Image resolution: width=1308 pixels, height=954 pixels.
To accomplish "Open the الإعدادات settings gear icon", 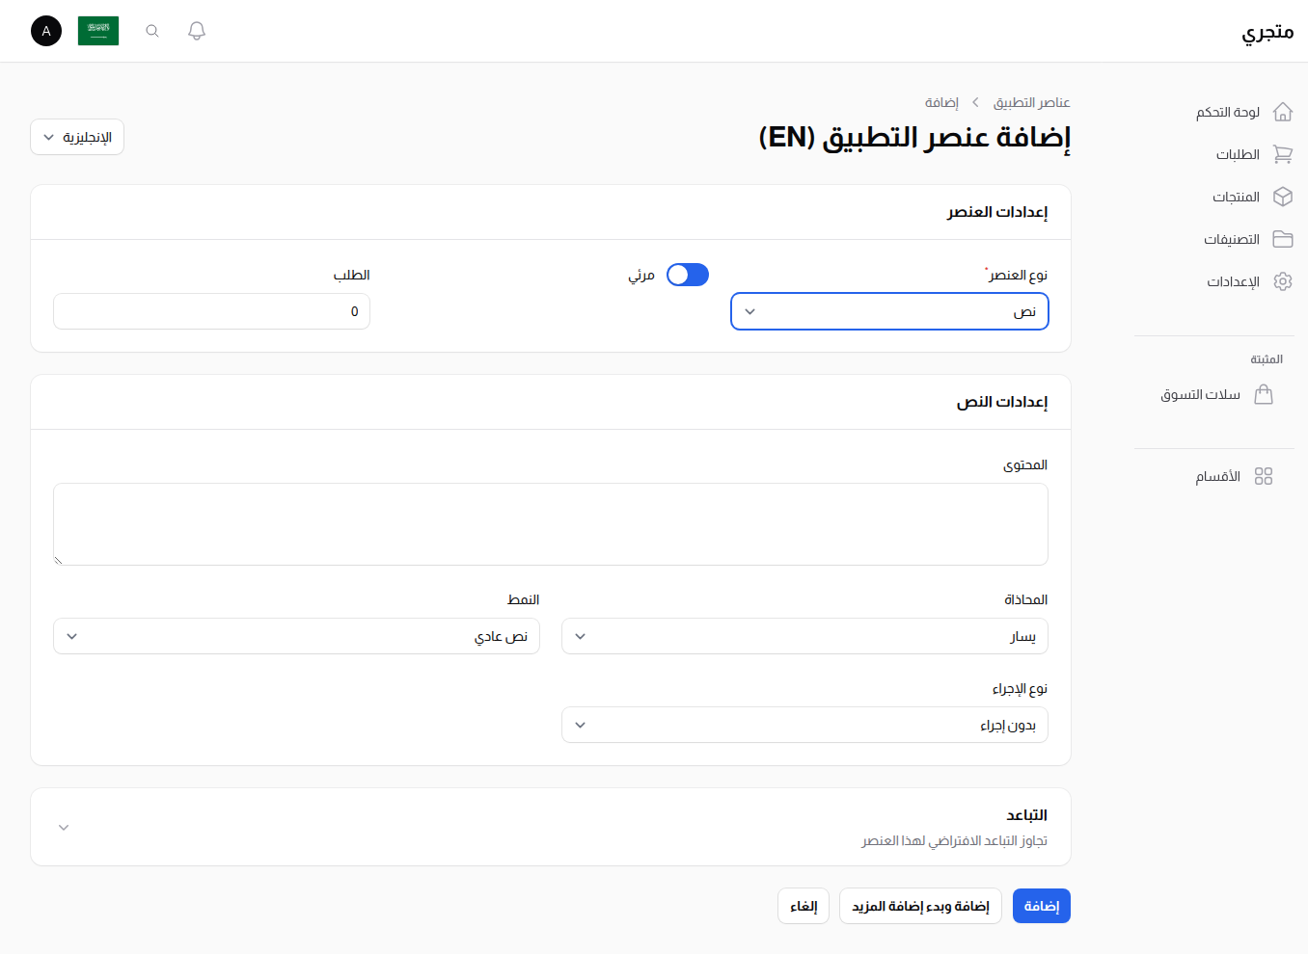I will click(x=1283, y=281).
